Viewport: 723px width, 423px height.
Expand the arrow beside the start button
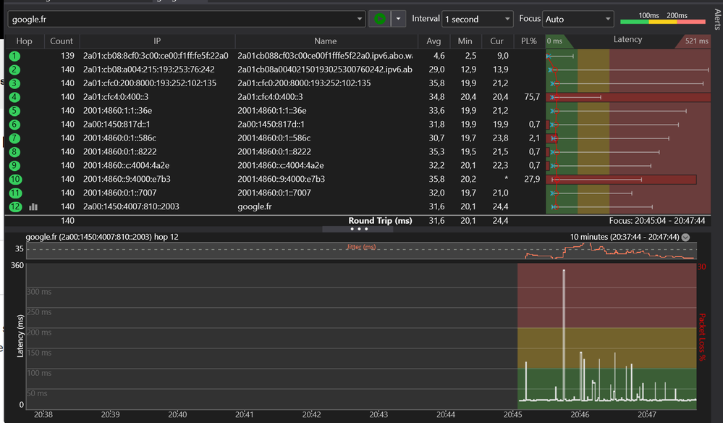397,20
